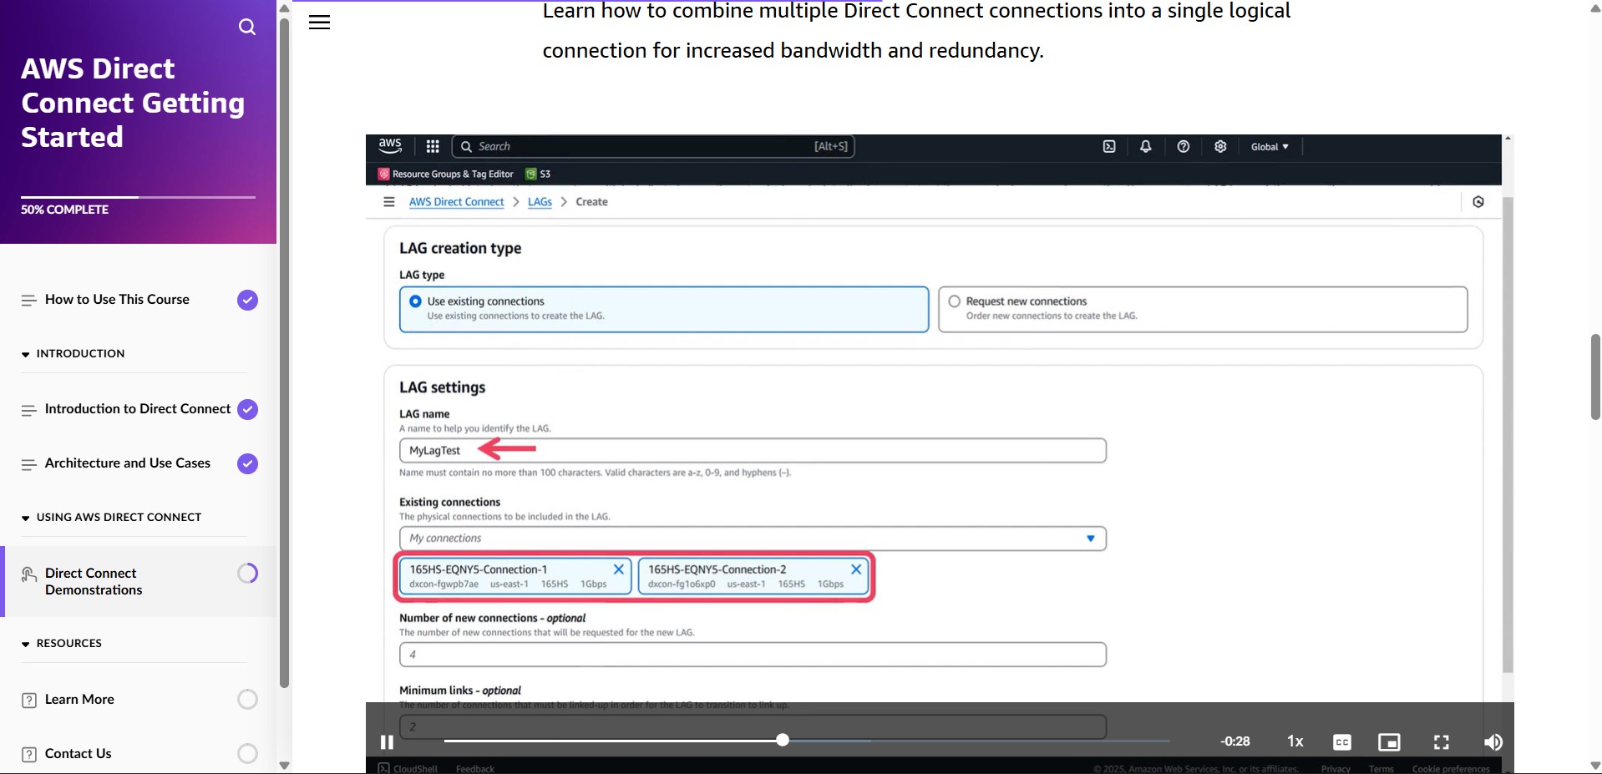Open the notifications bell in AWS console
The image size is (1602, 774).
coord(1144,146)
